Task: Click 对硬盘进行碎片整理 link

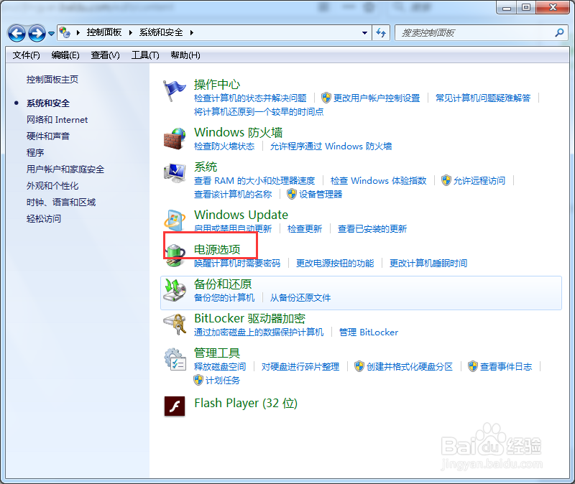Action: coord(300,366)
